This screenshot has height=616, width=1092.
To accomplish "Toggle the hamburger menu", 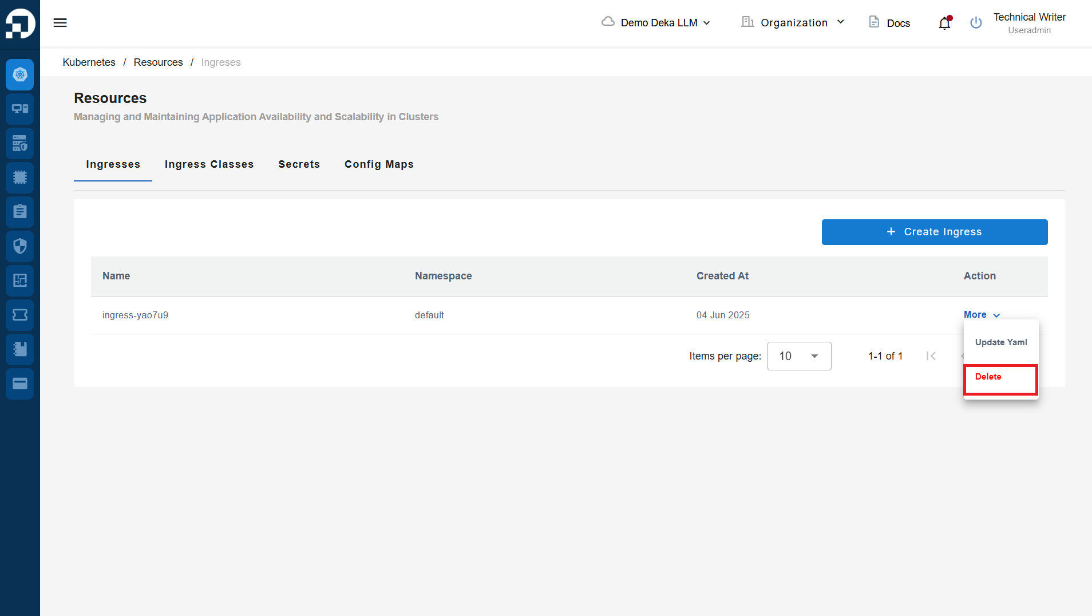I will click(x=60, y=23).
